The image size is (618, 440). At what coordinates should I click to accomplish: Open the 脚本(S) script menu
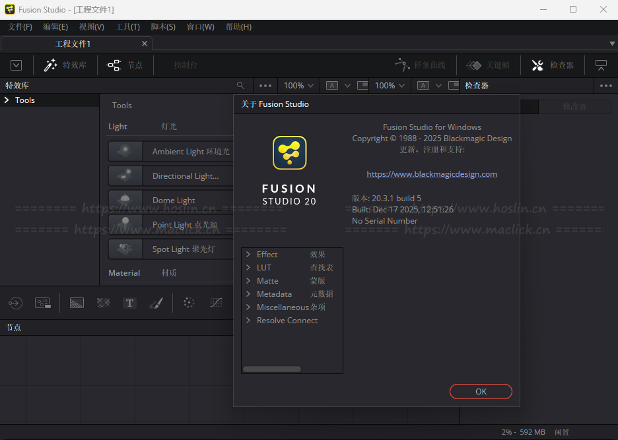[163, 27]
